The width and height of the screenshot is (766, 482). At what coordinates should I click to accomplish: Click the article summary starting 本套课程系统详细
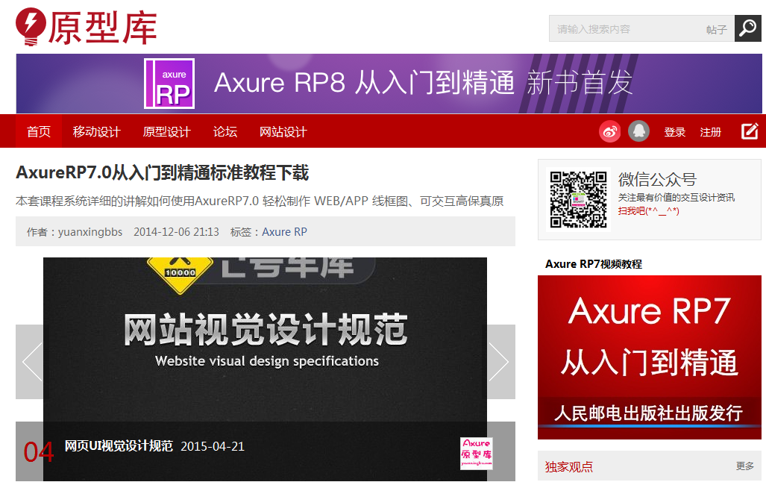coord(260,201)
